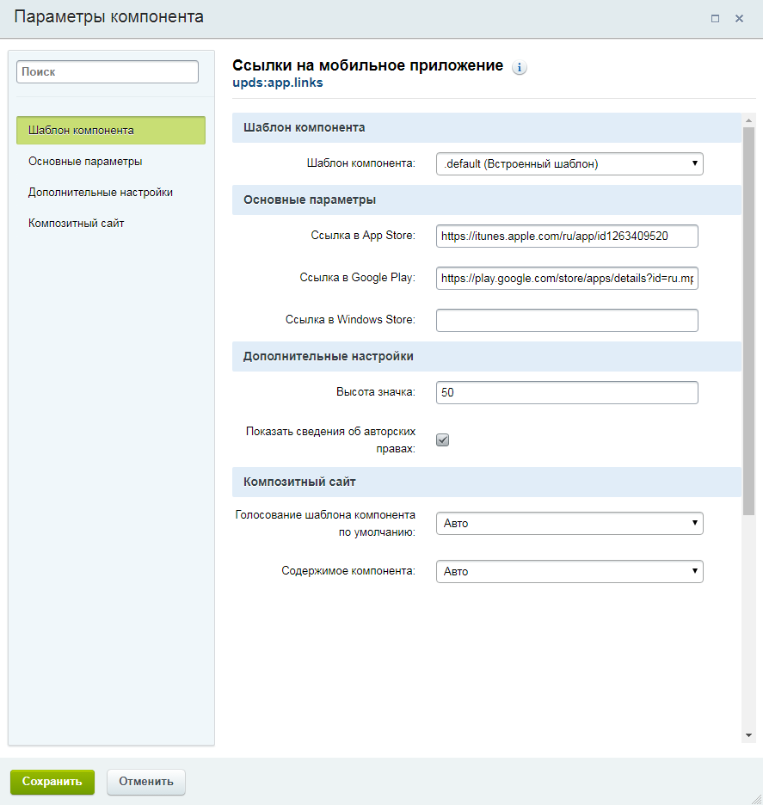Click the green Сохранить button
The width and height of the screenshot is (763, 805).
click(52, 782)
